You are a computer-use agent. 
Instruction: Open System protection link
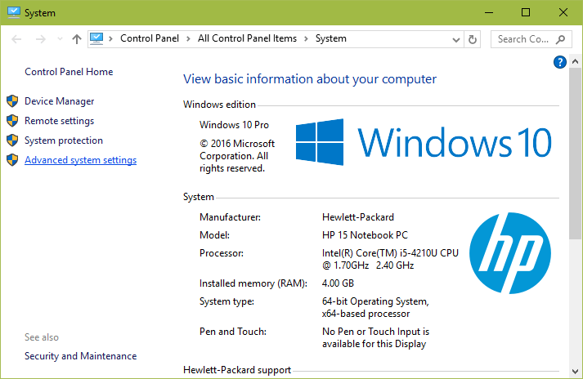click(64, 140)
